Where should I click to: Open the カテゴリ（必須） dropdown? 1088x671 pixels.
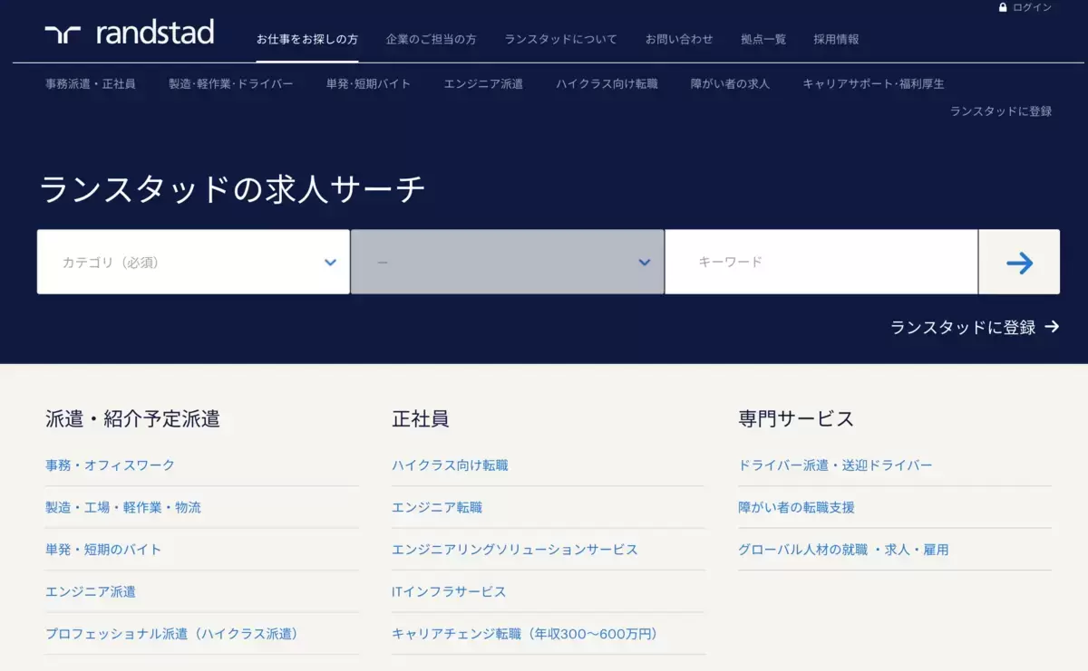[193, 263]
